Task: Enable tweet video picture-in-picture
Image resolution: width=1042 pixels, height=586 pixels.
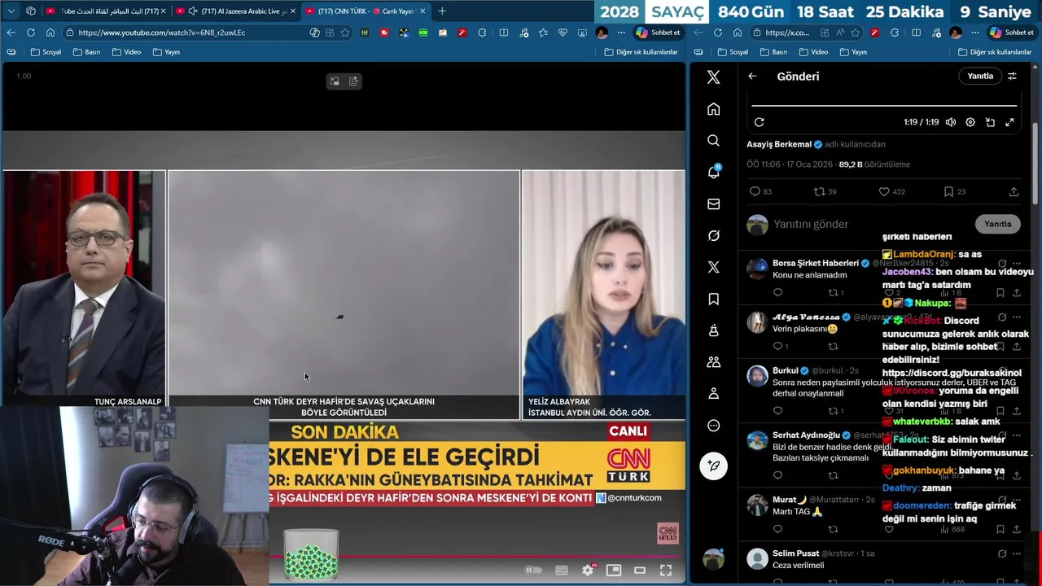Action: (990, 122)
